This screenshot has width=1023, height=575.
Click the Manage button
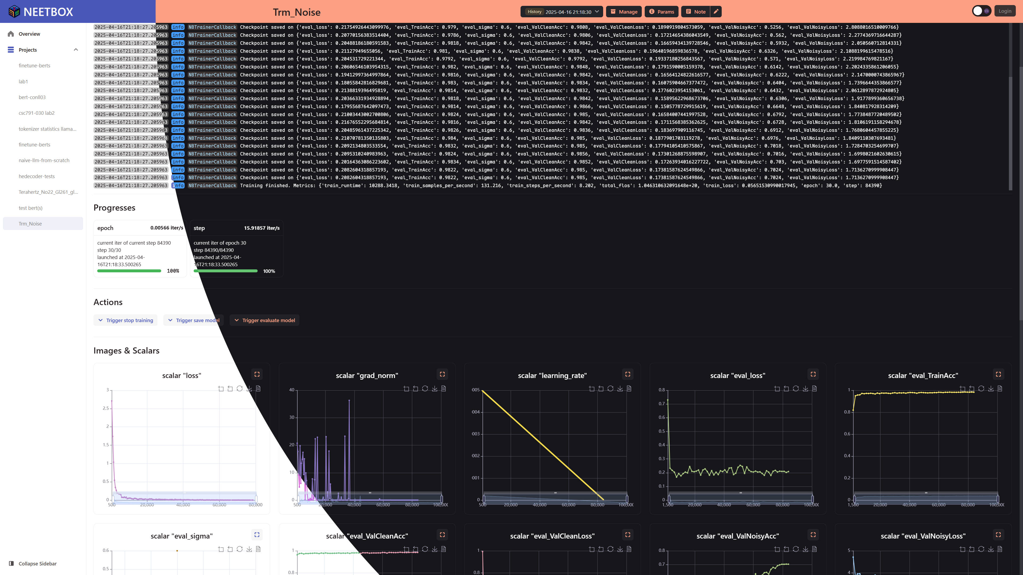(x=624, y=11)
